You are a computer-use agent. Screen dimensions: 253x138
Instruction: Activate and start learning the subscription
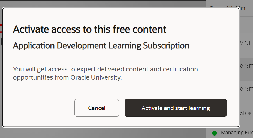[176, 108]
